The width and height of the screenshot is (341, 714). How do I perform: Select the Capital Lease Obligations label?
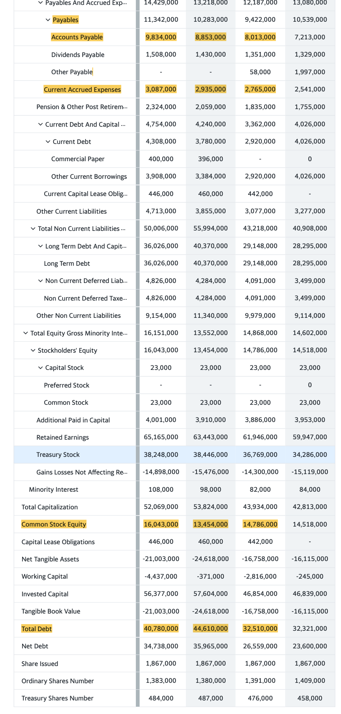pos(58,542)
